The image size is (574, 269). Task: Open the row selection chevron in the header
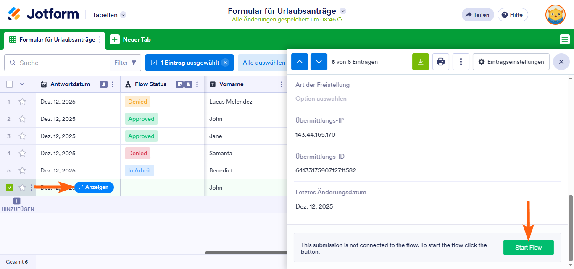(x=22, y=84)
